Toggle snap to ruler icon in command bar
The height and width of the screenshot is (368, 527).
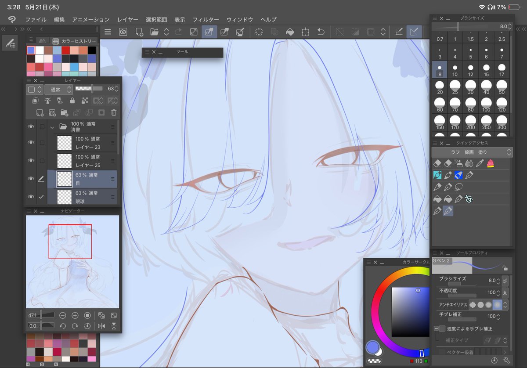[399, 32]
